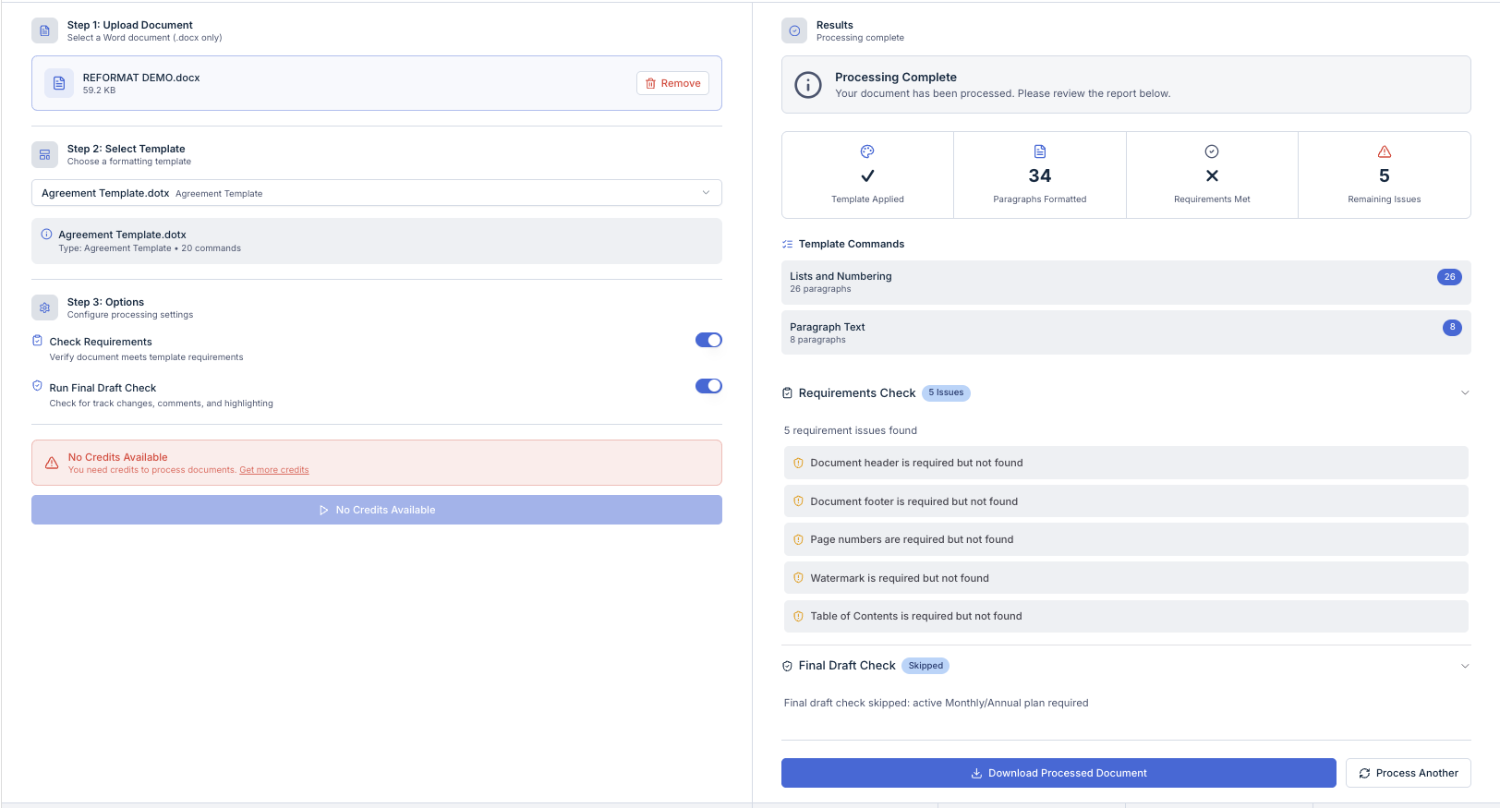Disable the Run Final Draft Check switch
The width and height of the screenshot is (1500, 808).
tap(708, 386)
